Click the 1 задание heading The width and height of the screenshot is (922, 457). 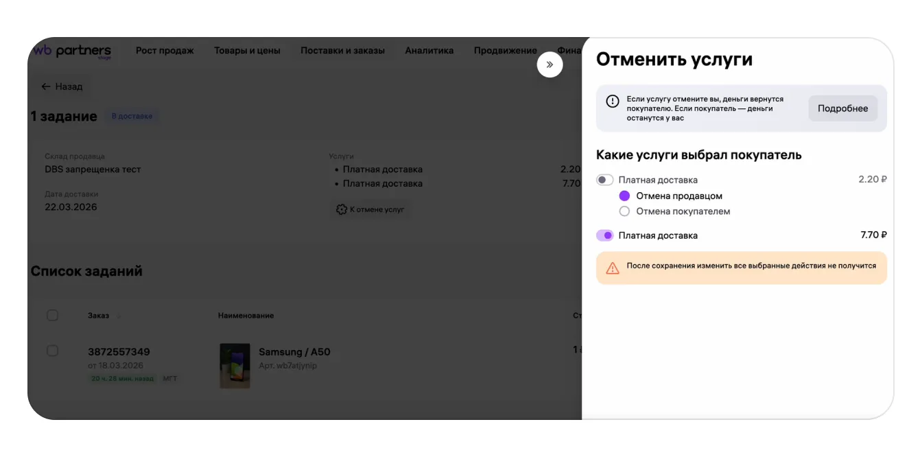[x=64, y=117]
